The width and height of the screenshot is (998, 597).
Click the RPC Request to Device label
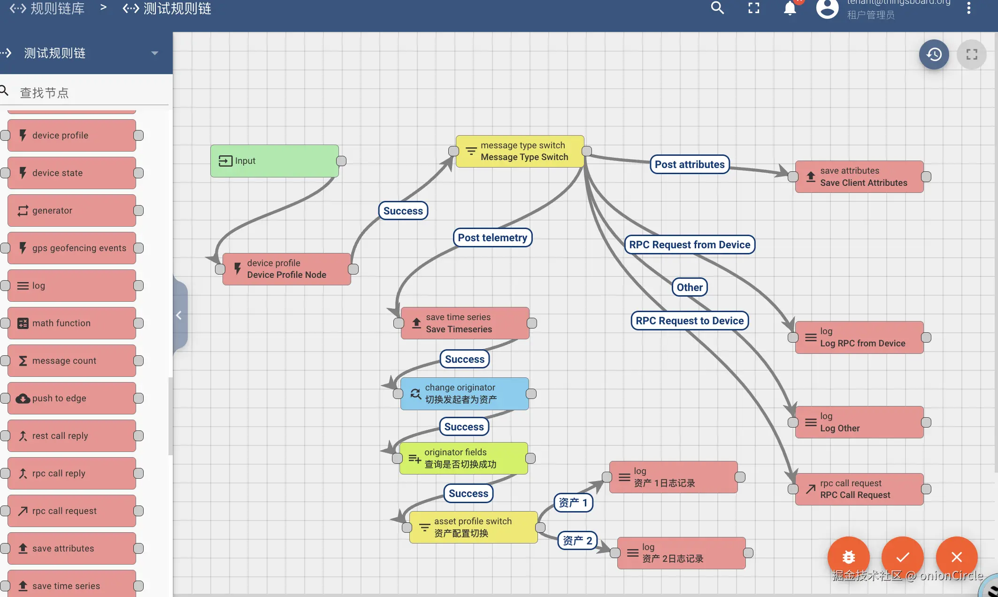689,321
